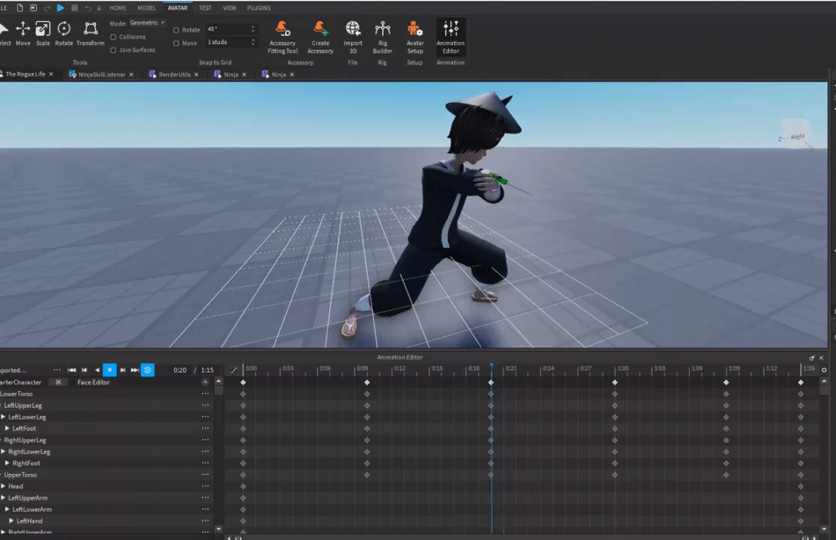836x540 pixels.
Task: Select the Transform tool
Action: click(x=90, y=33)
